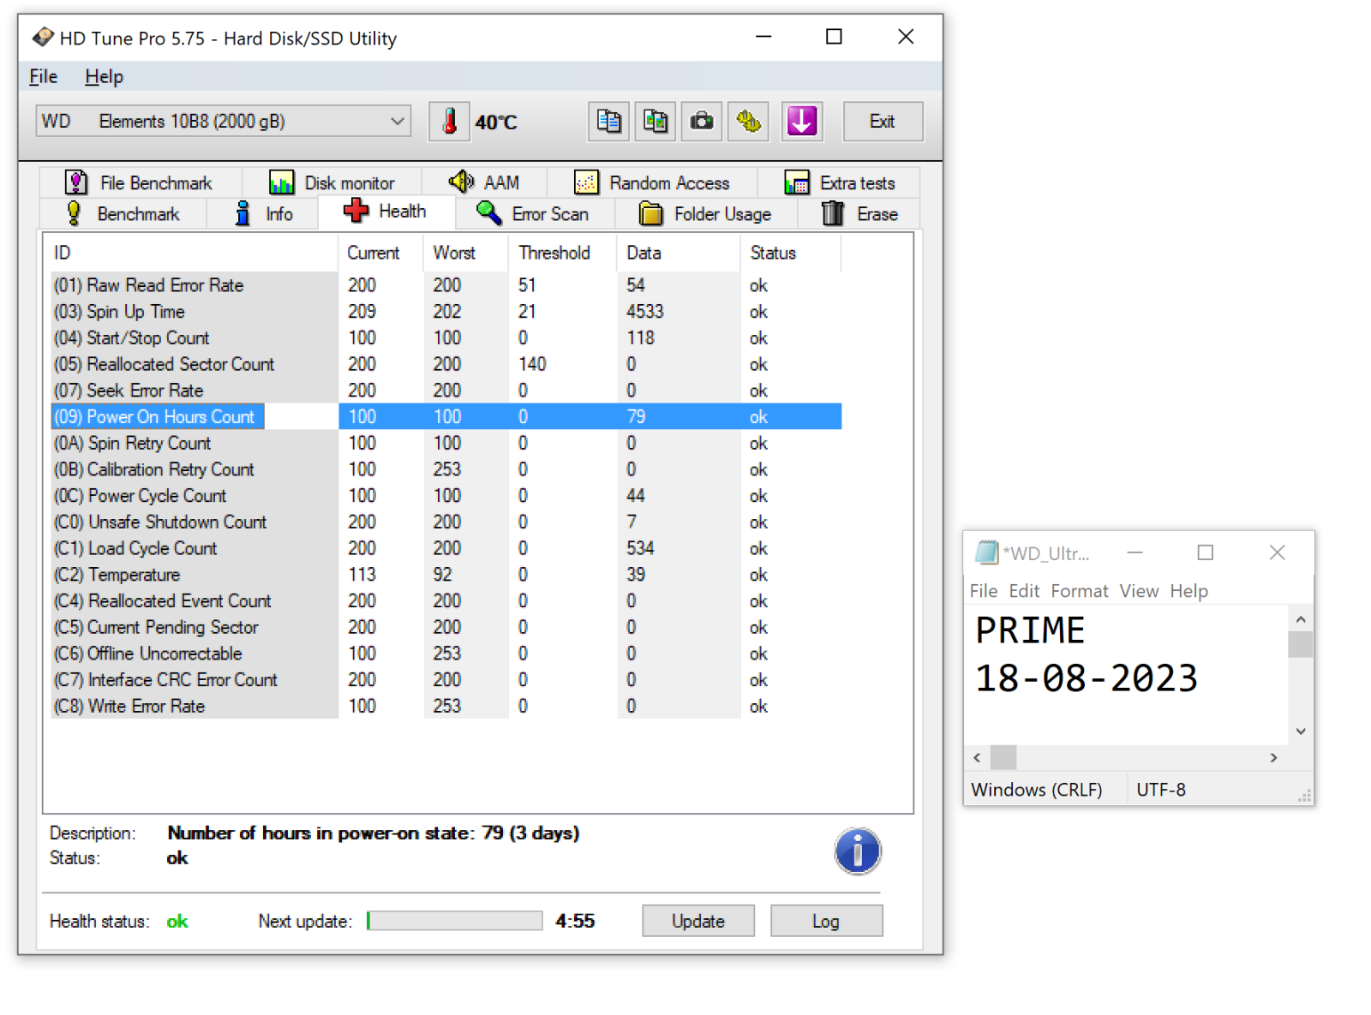Open the drive selection dropdown WD Elements
The height and width of the screenshot is (1015, 1371).
224,121
